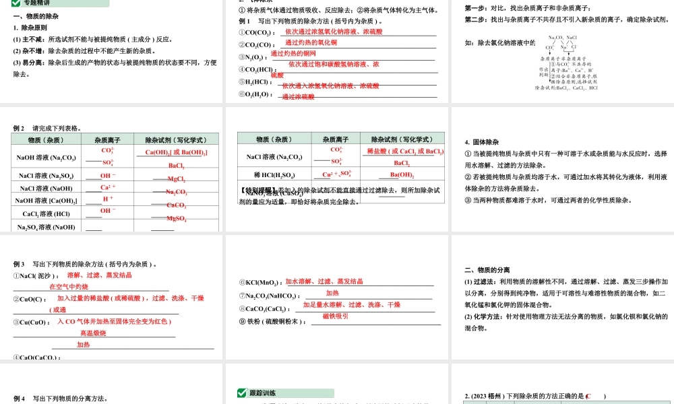Select the NaOH 溶液(Na₂CO₃) table cell
674x404 pixels.
[x=46, y=157]
